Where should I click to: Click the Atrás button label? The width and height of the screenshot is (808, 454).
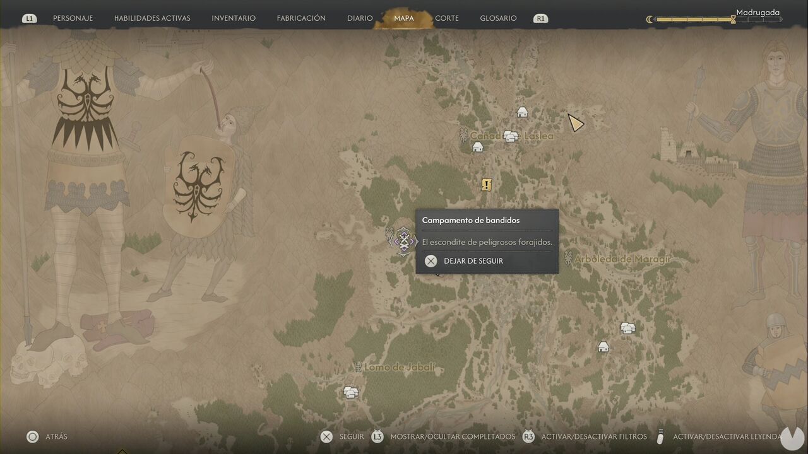(x=56, y=436)
